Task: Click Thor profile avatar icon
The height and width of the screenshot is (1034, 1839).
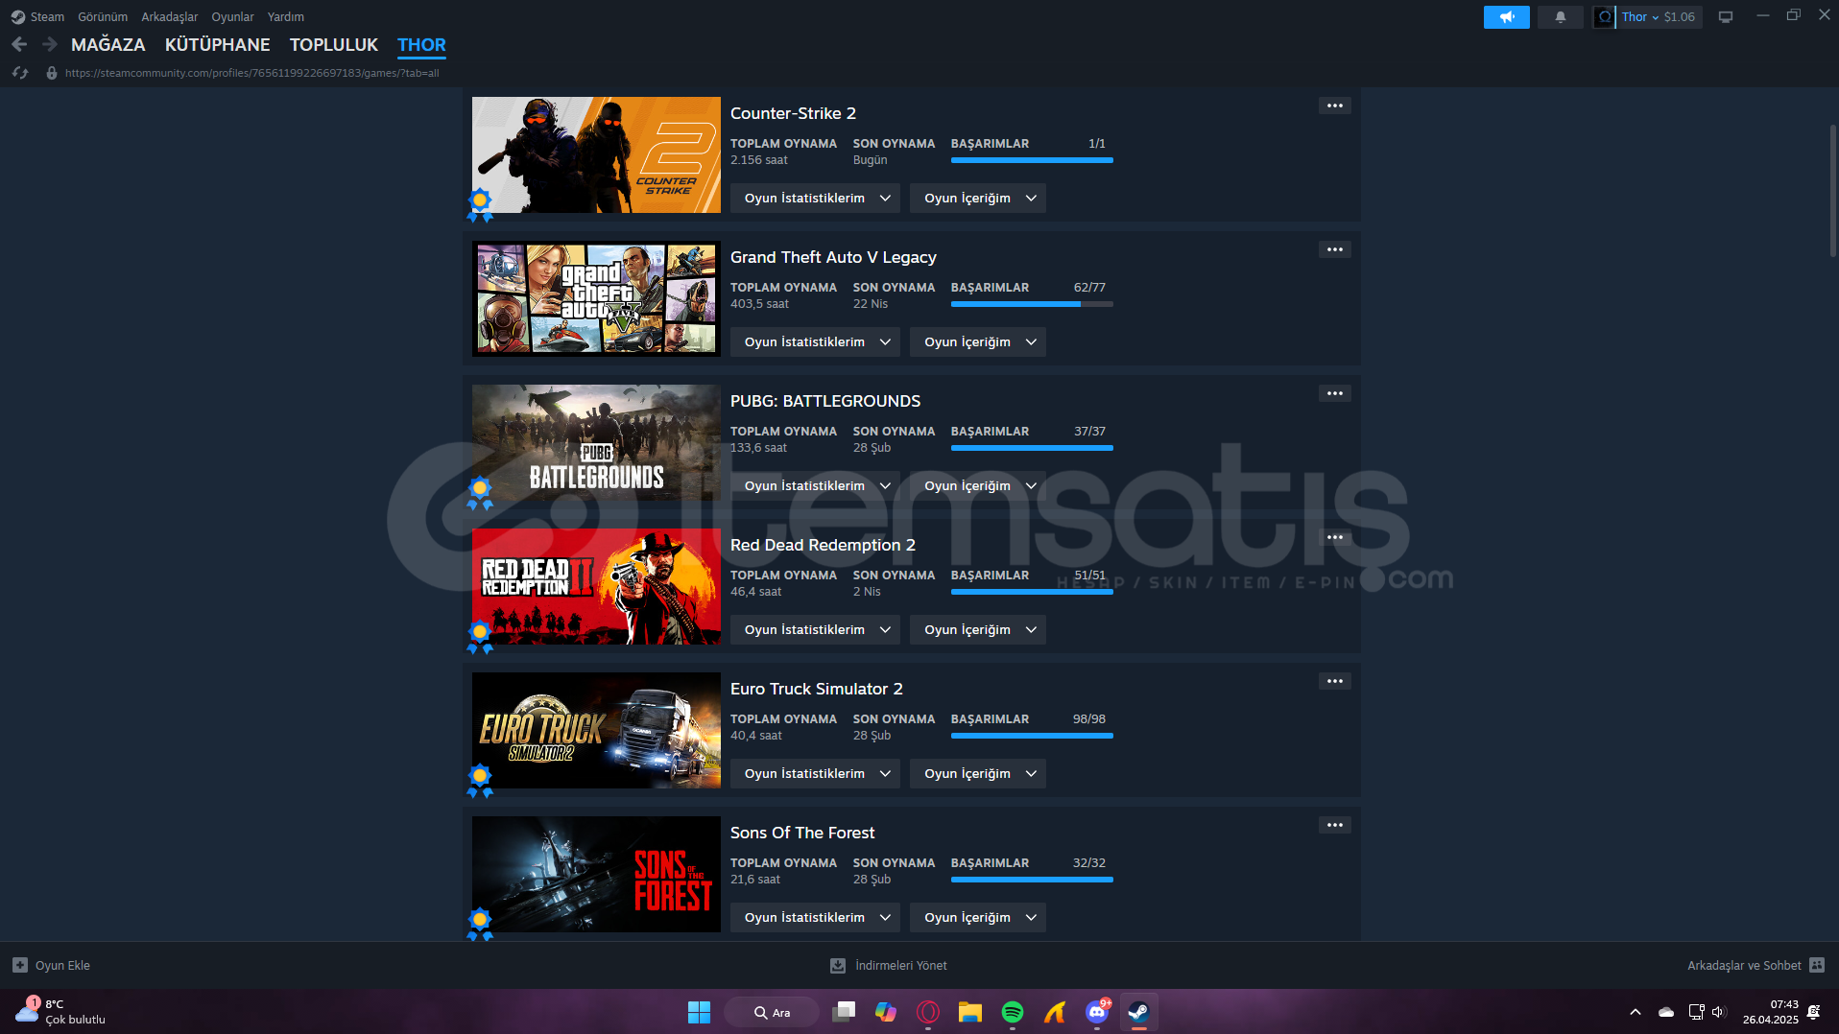Action: click(x=1604, y=16)
